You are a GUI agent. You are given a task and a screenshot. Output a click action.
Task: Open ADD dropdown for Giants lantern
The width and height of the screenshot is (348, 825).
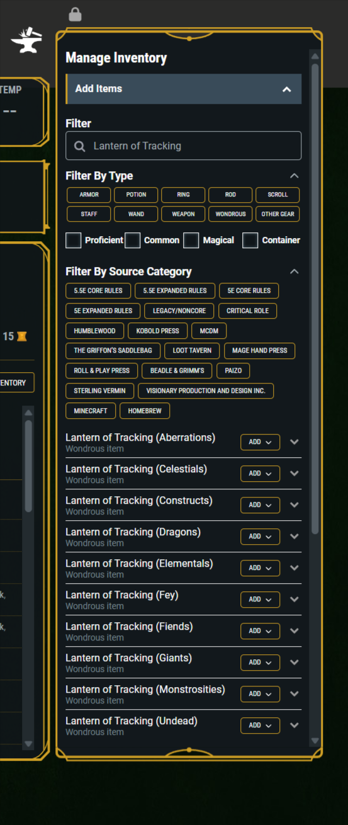[260, 663]
